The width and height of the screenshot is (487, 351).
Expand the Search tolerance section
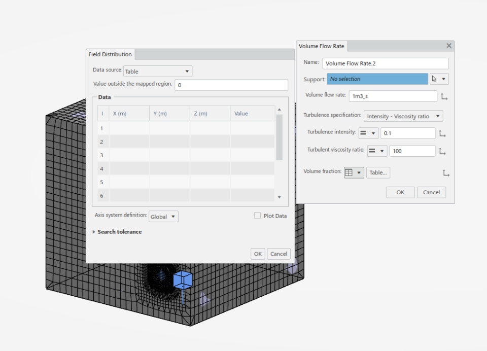pyautogui.click(x=94, y=232)
